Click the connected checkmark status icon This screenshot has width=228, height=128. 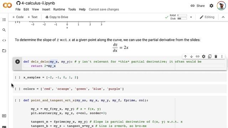[167, 17]
